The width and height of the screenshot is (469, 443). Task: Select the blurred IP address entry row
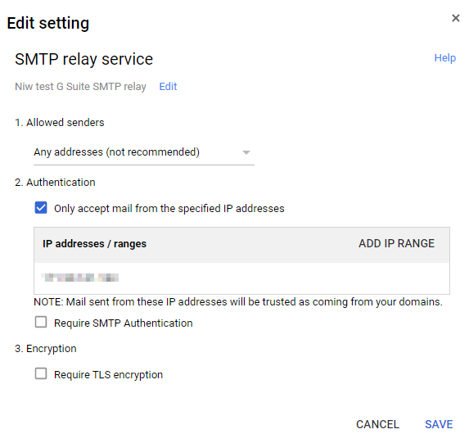tap(241, 278)
